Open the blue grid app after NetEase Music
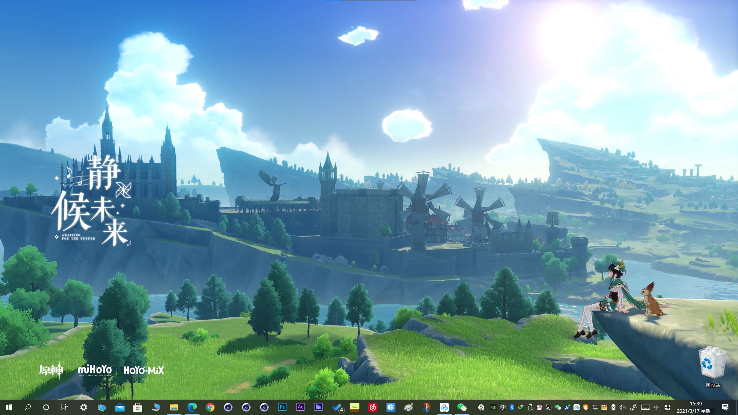The image size is (738, 415). 391,407
